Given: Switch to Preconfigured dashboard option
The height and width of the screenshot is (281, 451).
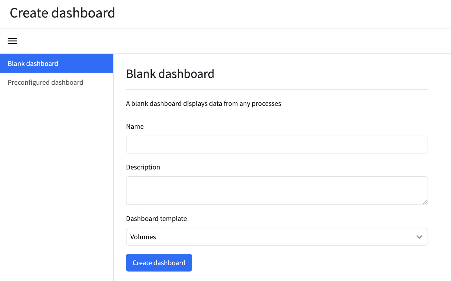Looking at the screenshot, I should tap(45, 82).
